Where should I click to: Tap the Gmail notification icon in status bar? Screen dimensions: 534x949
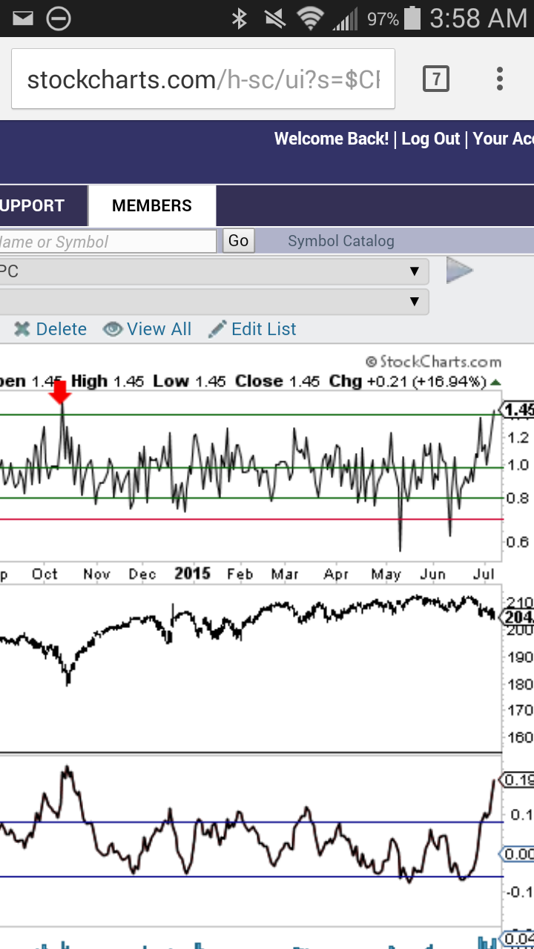click(23, 18)
